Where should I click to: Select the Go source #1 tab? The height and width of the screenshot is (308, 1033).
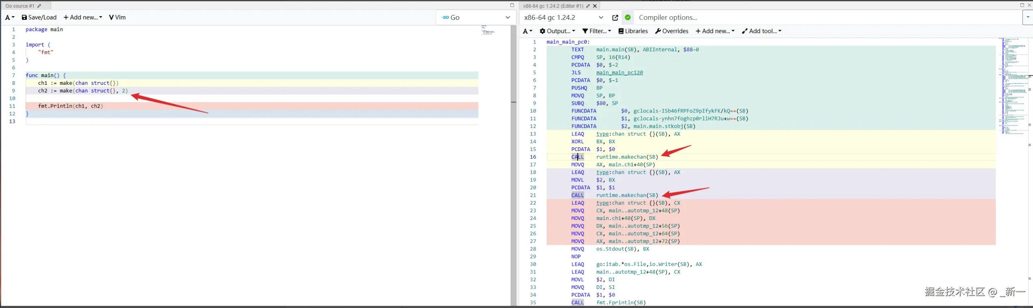[20, 6]
